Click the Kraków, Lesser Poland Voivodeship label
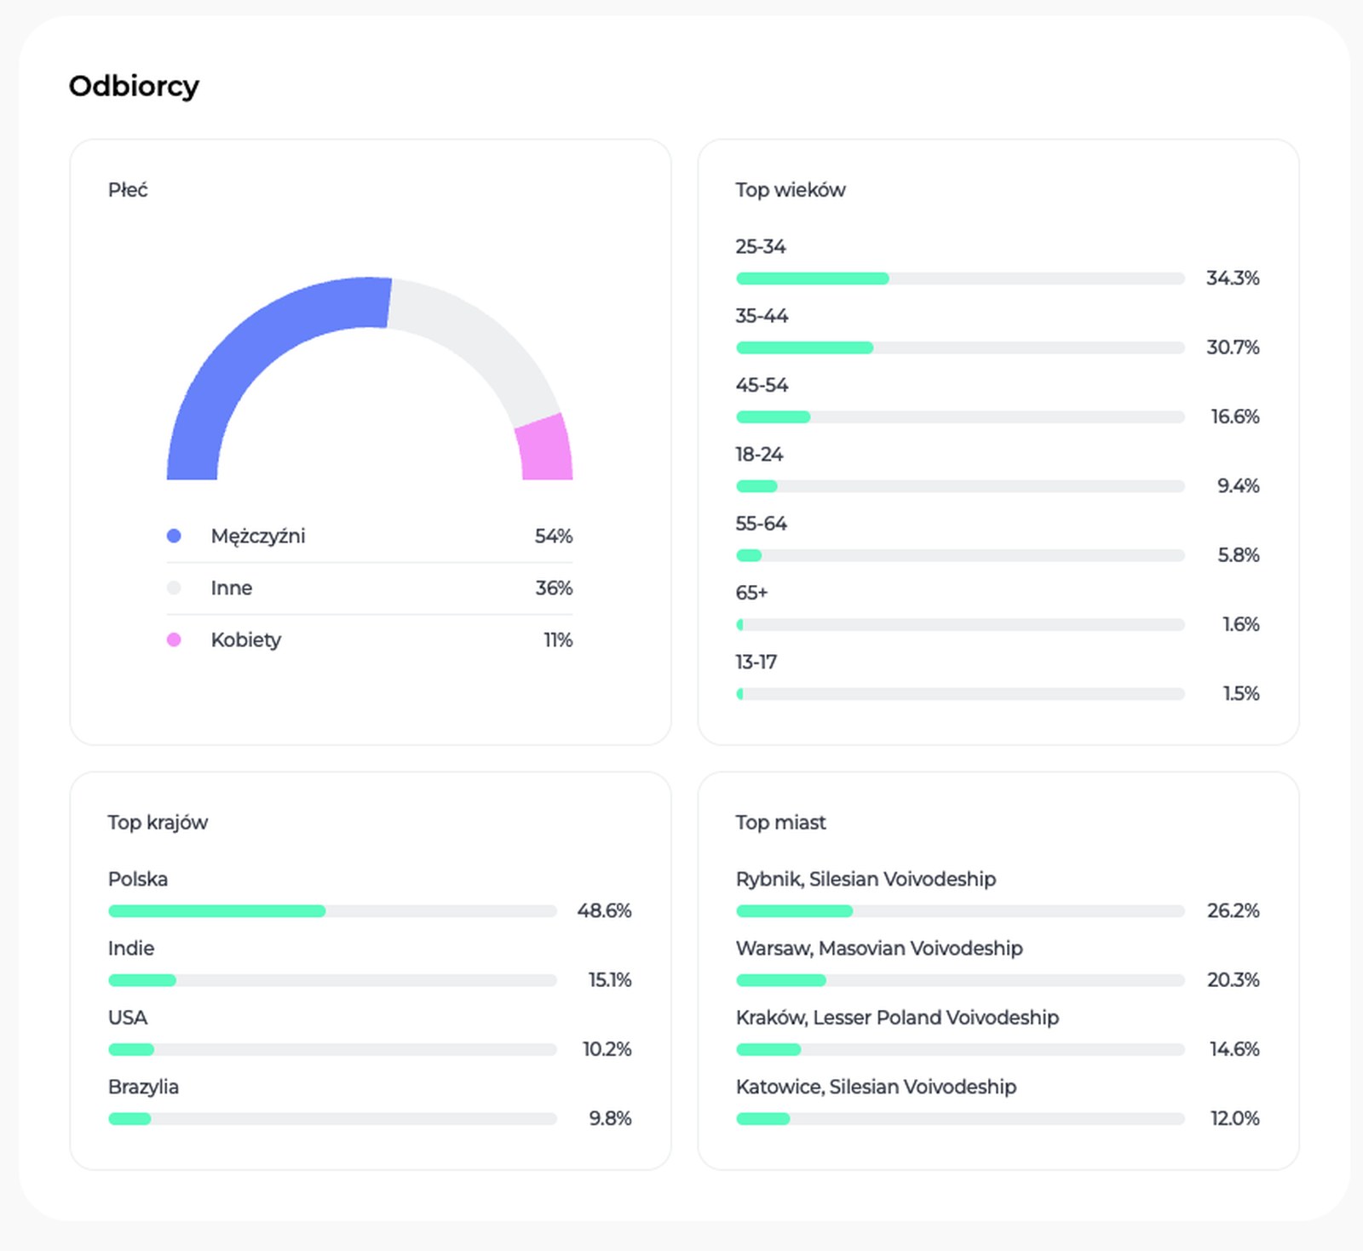The image size is (1363, 1251). 898,1018
